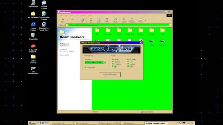Open Outlook Express desktop icon
The image size is (223, 125).
point(44,5)
